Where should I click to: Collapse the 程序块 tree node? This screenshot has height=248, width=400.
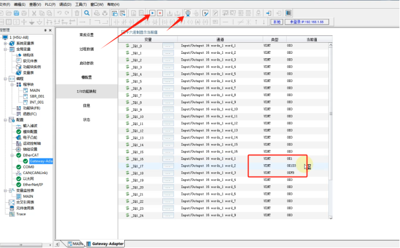[12, 84]
